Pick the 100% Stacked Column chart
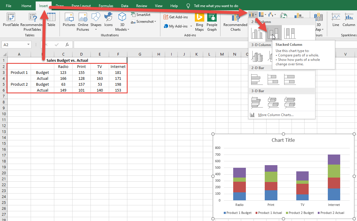Screen dimensions: 357x221 290,33
